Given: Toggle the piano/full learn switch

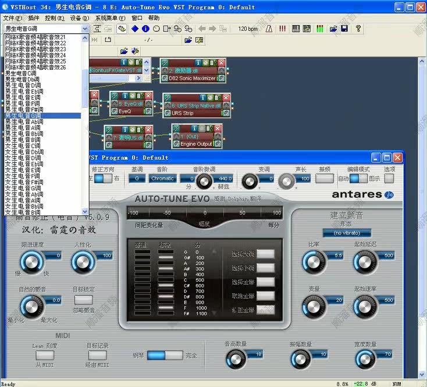Looking at the screenshot, I should point(165,355).
